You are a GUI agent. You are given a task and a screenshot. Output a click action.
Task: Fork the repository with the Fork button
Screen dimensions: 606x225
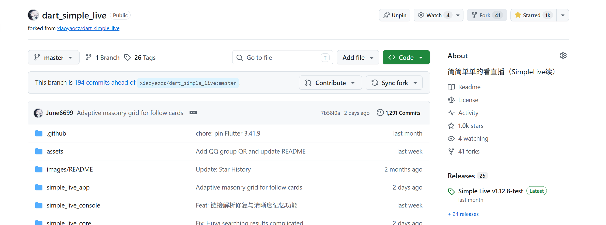click(x=487, y=15)
